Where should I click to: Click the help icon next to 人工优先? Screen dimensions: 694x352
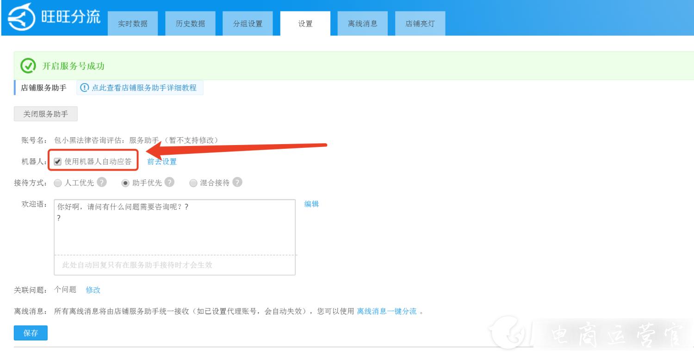click(x=102, y=182)
